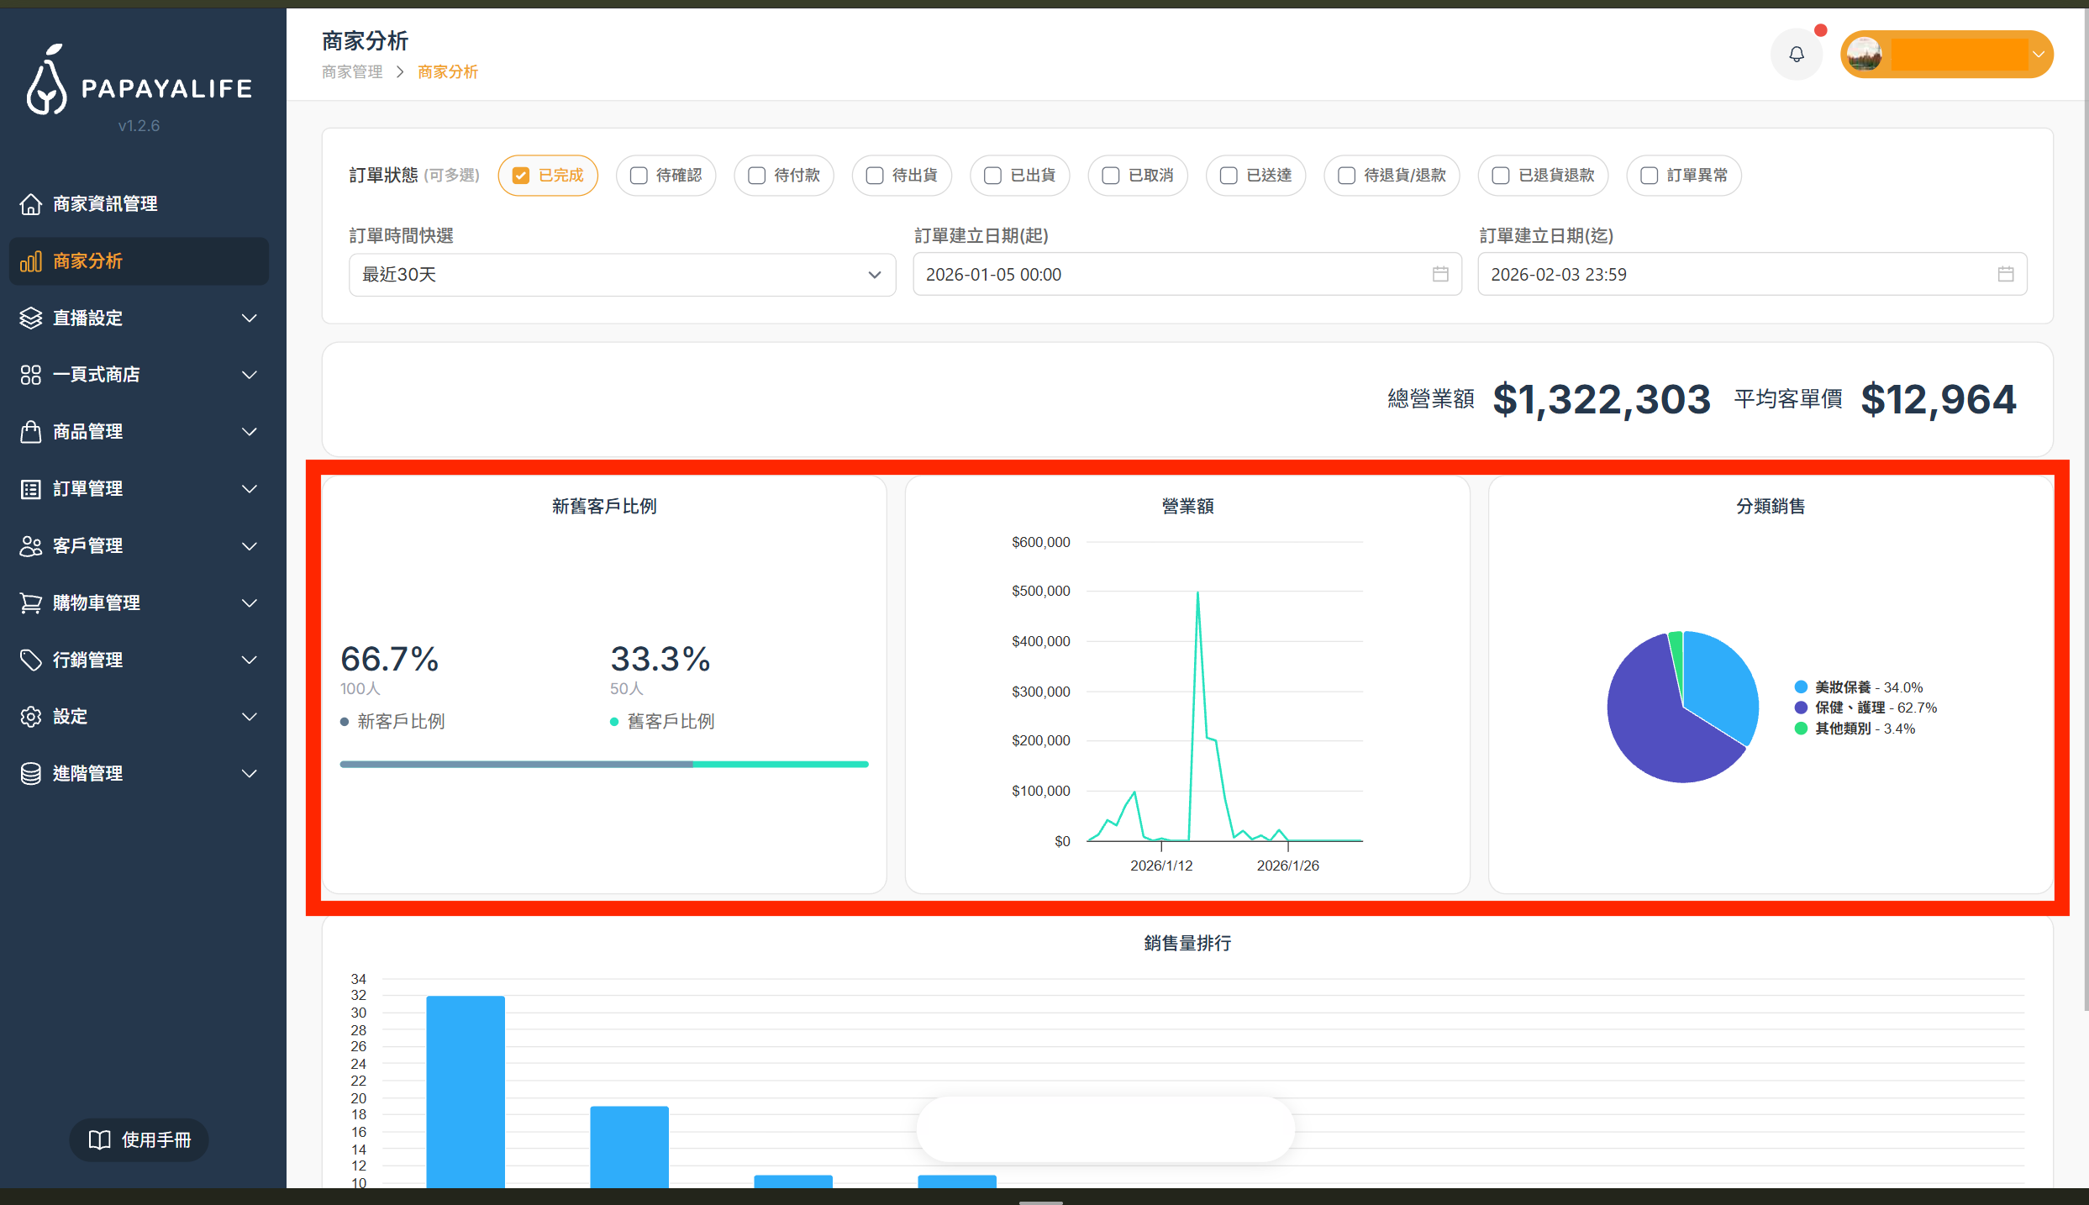2089x1205 pixels.
Task: Click the 保健、護理 purple legend swatch
Action: [1801, 708]
